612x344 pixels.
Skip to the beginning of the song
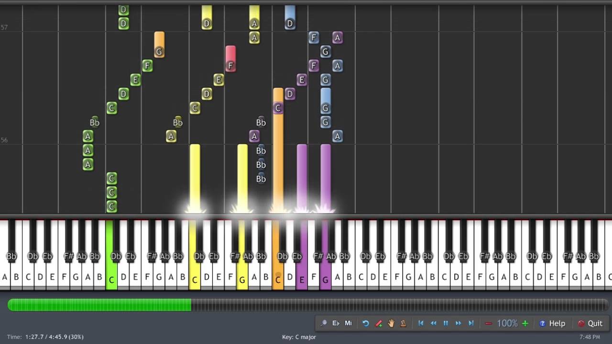(421, 323)
